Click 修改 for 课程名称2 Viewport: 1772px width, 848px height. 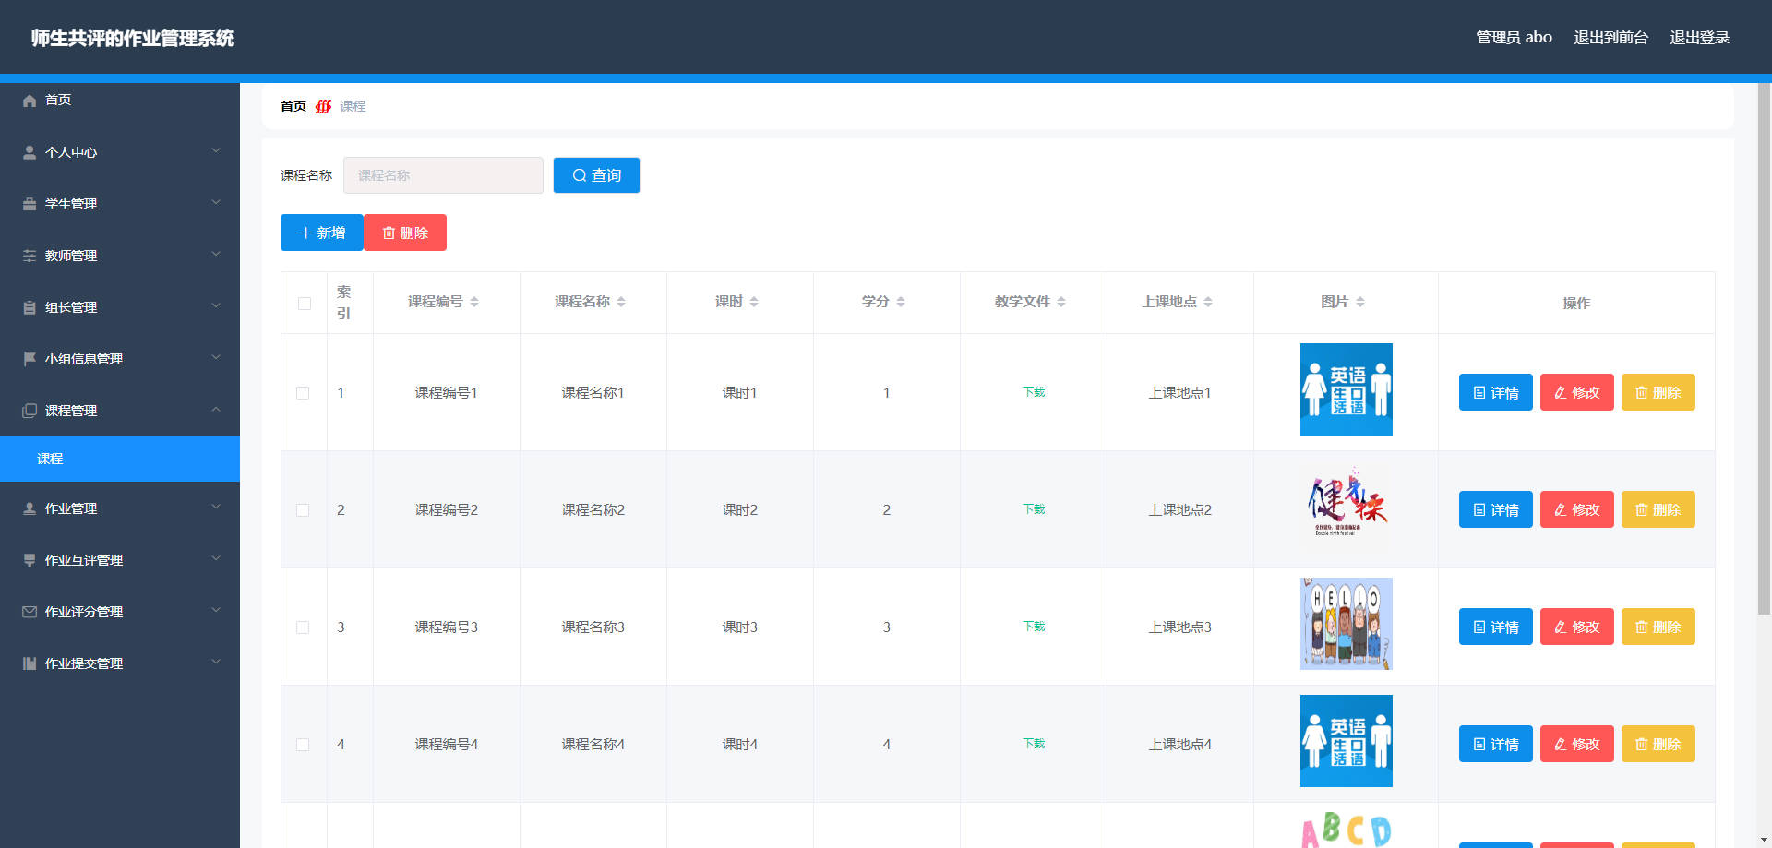(x=1576, y=509)
